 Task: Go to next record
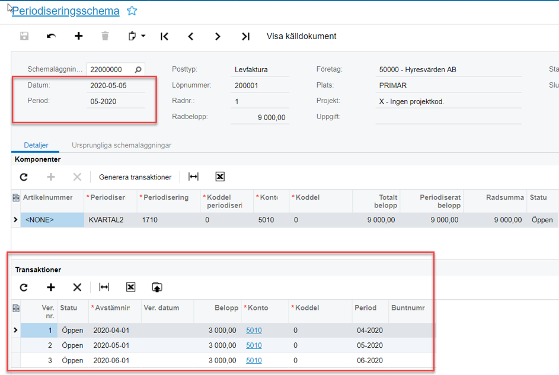click(x=218, y=36)
